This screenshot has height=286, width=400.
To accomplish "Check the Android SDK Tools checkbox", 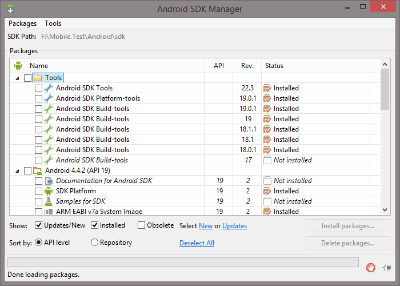I will tap(38, 88).
